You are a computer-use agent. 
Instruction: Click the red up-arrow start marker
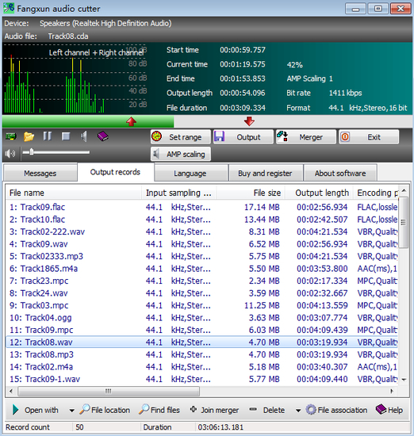131,121
